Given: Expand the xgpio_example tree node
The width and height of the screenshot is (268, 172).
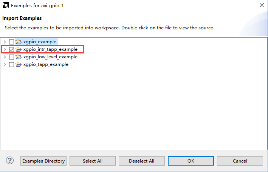Looking at the screenshot, I should tap(5, 42).
